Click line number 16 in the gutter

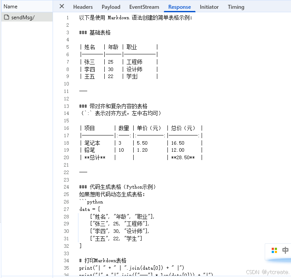click(x=67, y=128)
